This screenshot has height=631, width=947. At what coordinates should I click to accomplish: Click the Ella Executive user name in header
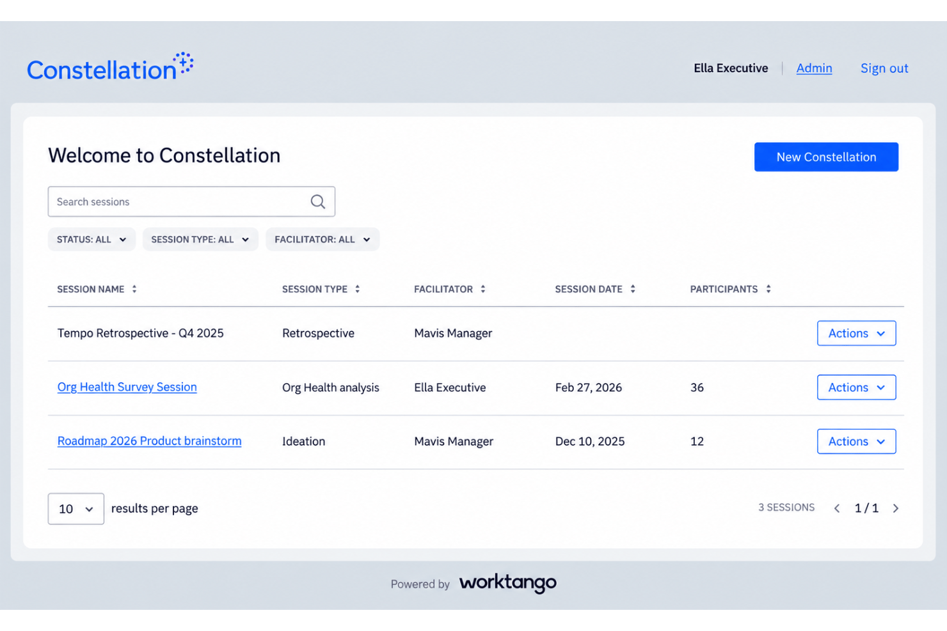pos(731,68)
